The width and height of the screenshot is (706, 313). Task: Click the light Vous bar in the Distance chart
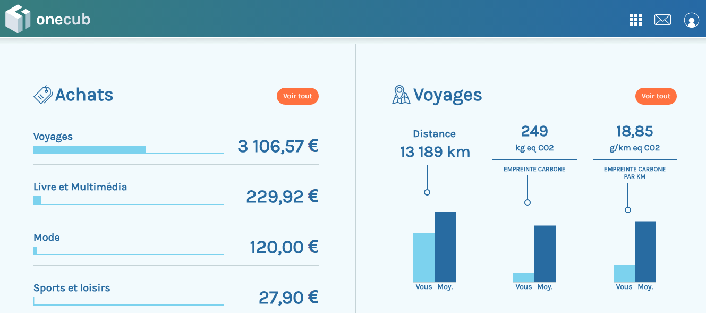(x=424, y=258)
